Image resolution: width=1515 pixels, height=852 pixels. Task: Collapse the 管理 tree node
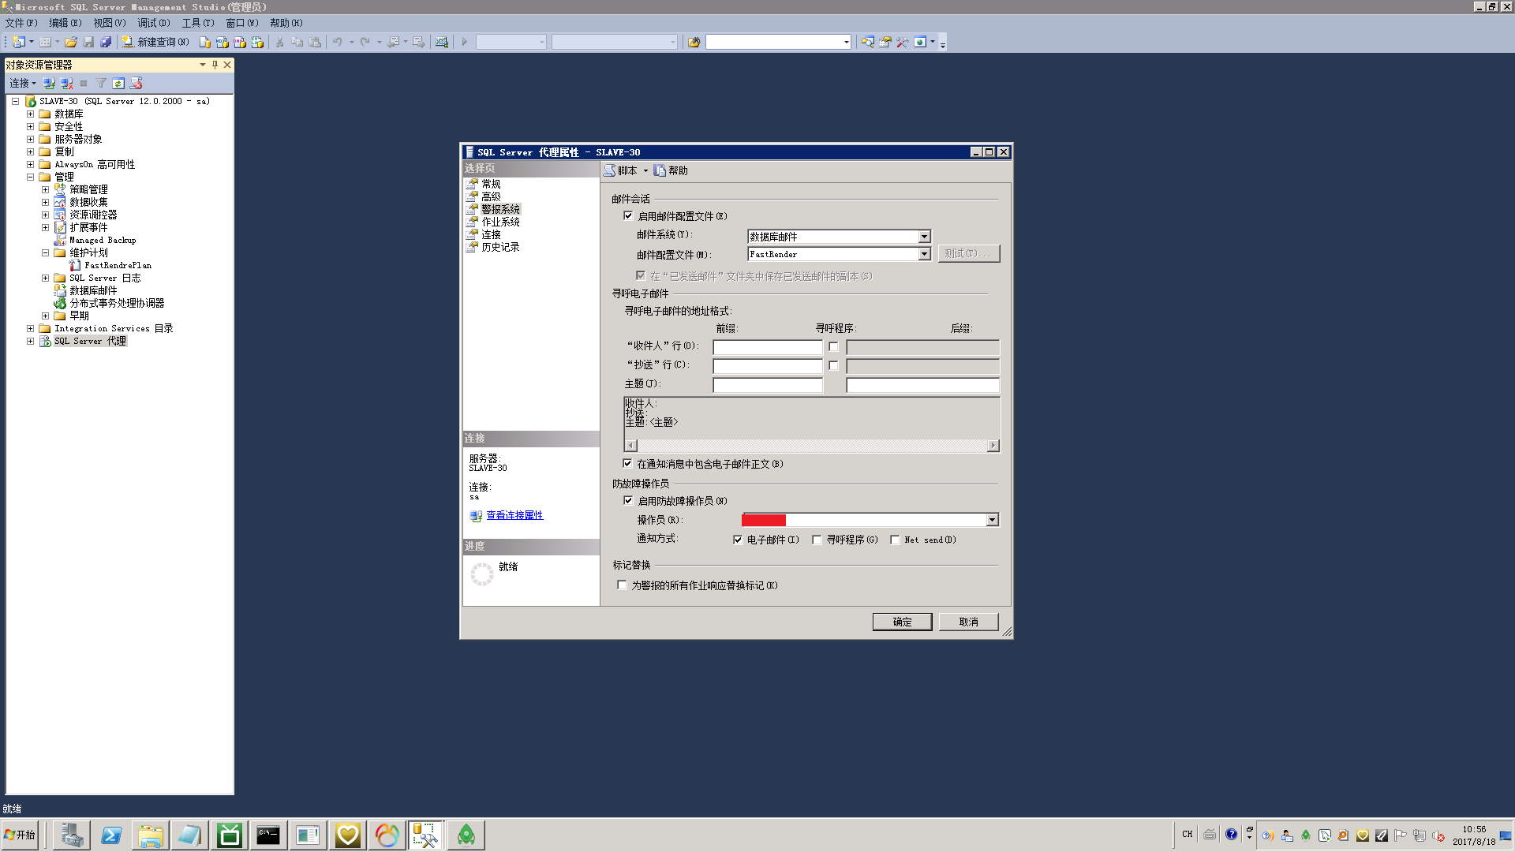30,177
